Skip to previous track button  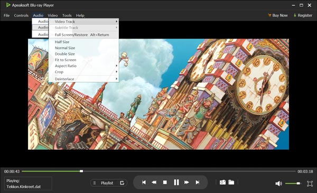[144, 182]
